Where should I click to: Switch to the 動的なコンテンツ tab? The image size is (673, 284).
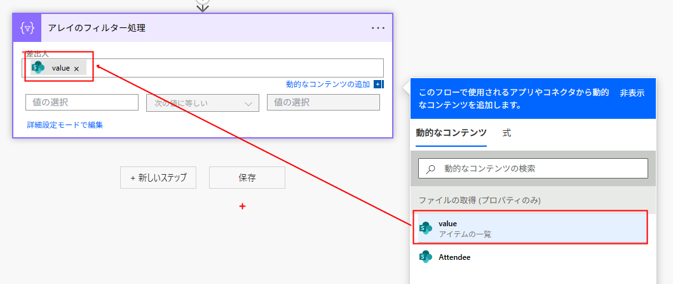[x=451, y=133]
